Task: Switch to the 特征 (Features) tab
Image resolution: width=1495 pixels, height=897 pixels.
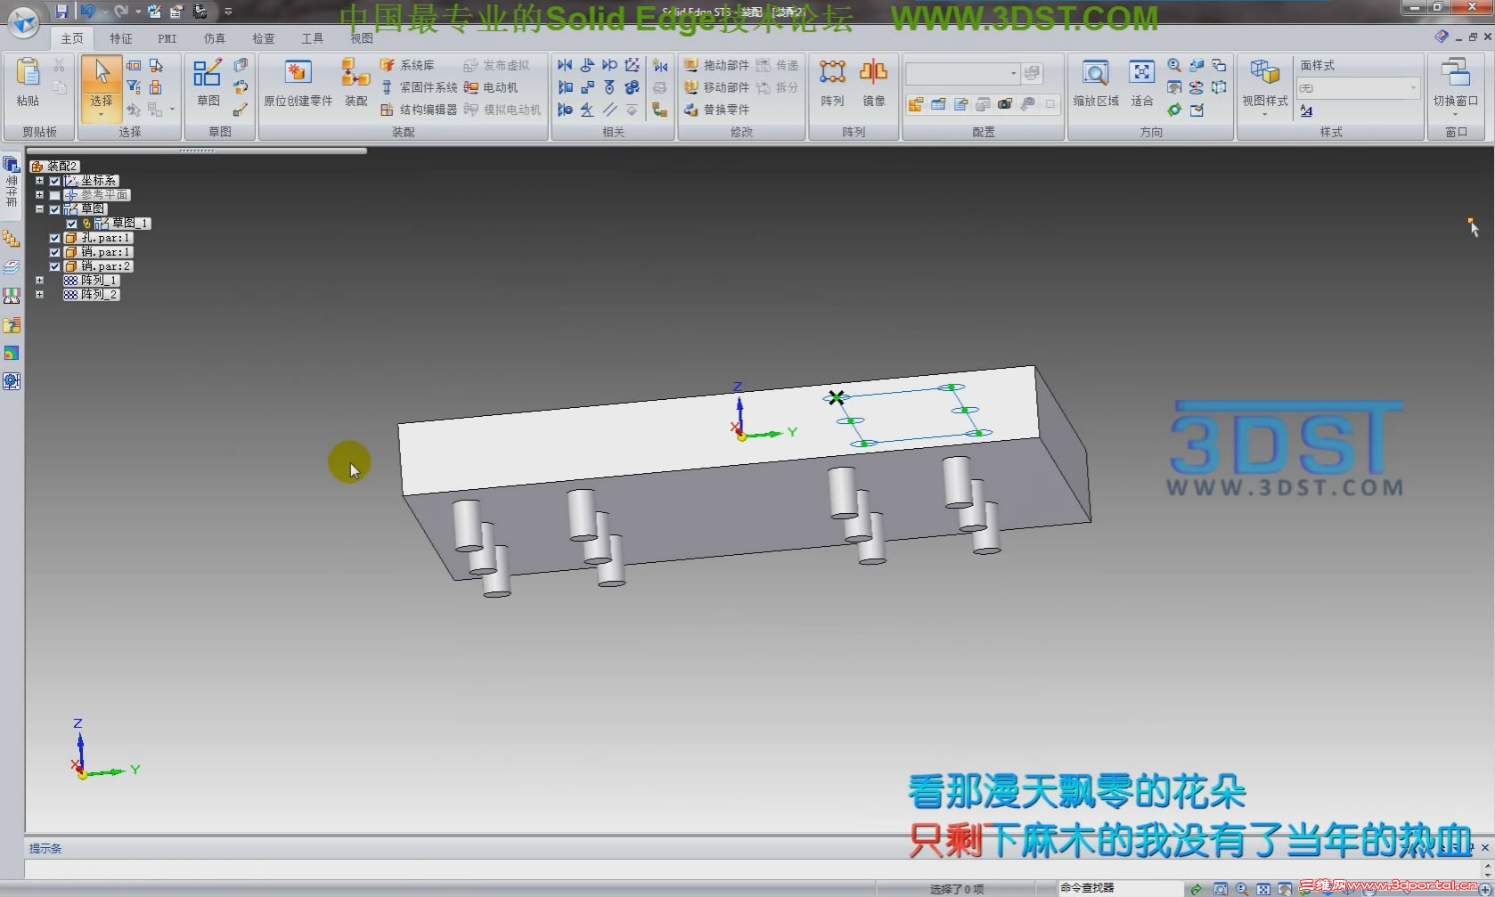Action: click(x=121, y=38)
